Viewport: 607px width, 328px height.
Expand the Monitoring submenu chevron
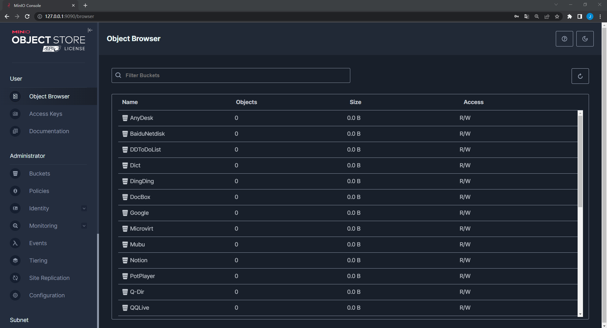(84, 226)
